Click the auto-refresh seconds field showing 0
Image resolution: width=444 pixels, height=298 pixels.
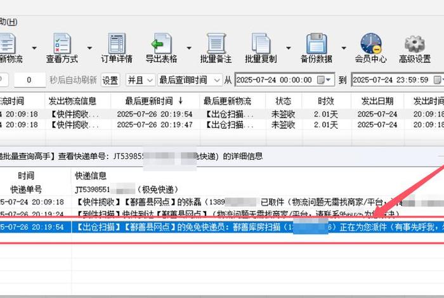[30, 80]
